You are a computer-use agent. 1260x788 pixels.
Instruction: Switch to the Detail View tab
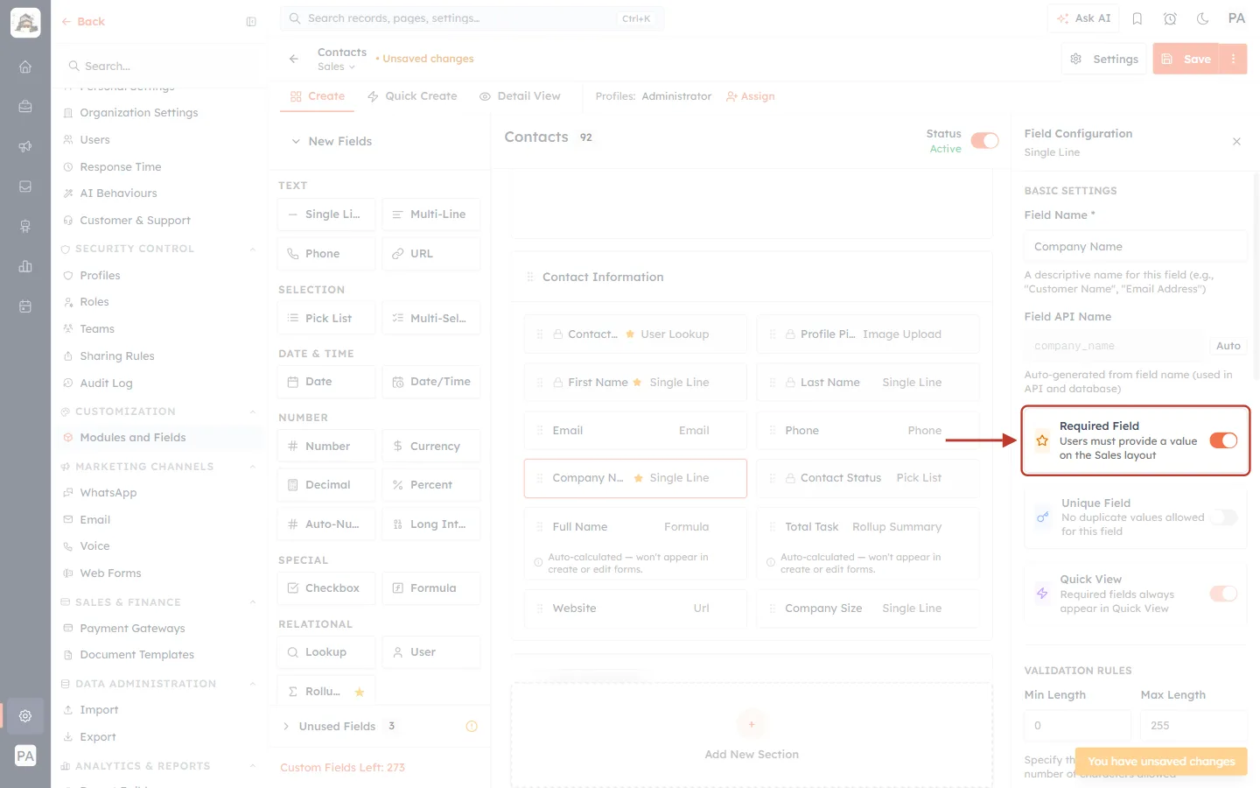point(520,96)
